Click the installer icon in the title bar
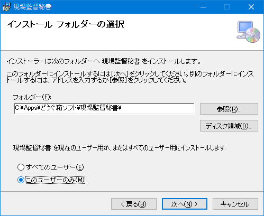 [6, 7]
